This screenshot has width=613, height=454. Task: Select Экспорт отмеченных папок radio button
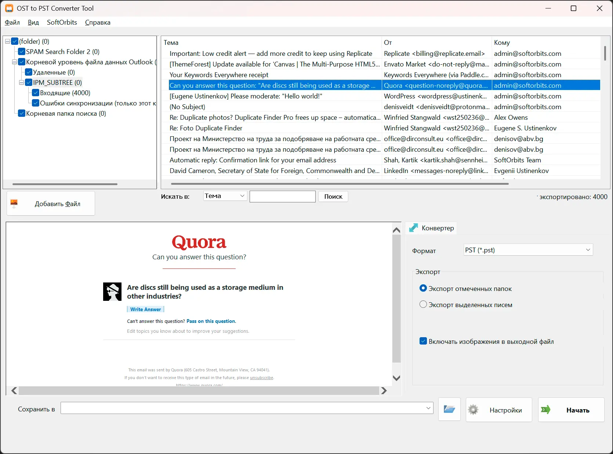pyautogui.click(x=423, y=288)
